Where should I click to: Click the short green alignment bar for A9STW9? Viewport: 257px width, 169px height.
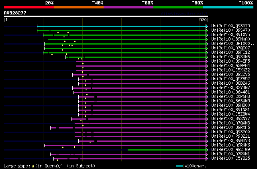tap(167, 150)
